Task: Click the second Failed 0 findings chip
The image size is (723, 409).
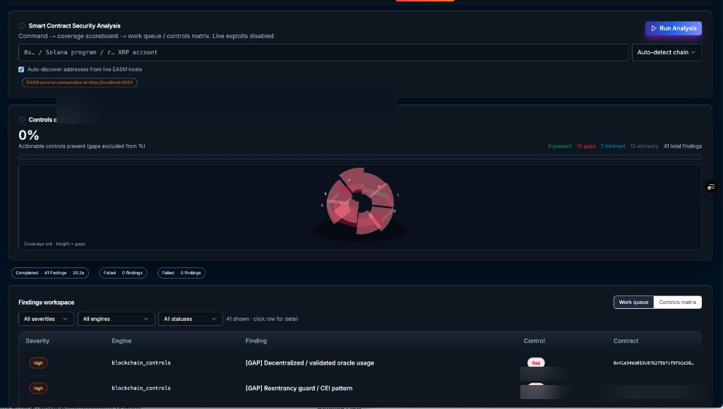Action: point(181,273)
